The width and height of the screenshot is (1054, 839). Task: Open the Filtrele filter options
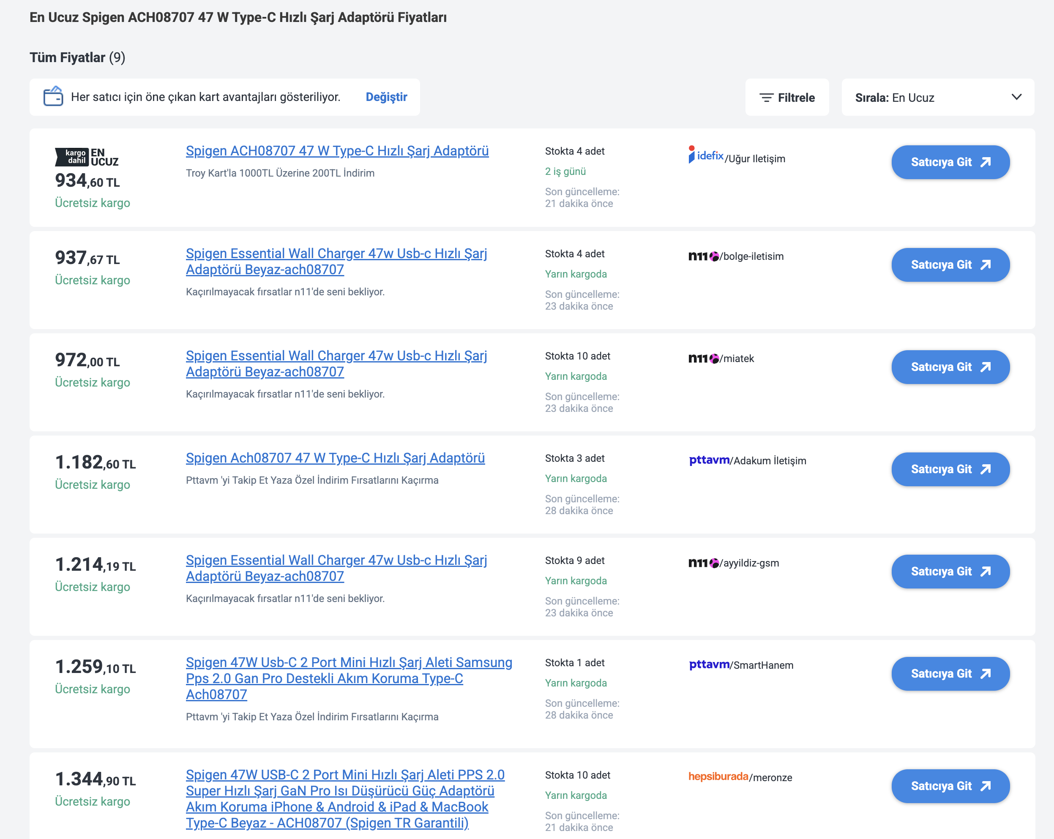click(x=786, y=97)
